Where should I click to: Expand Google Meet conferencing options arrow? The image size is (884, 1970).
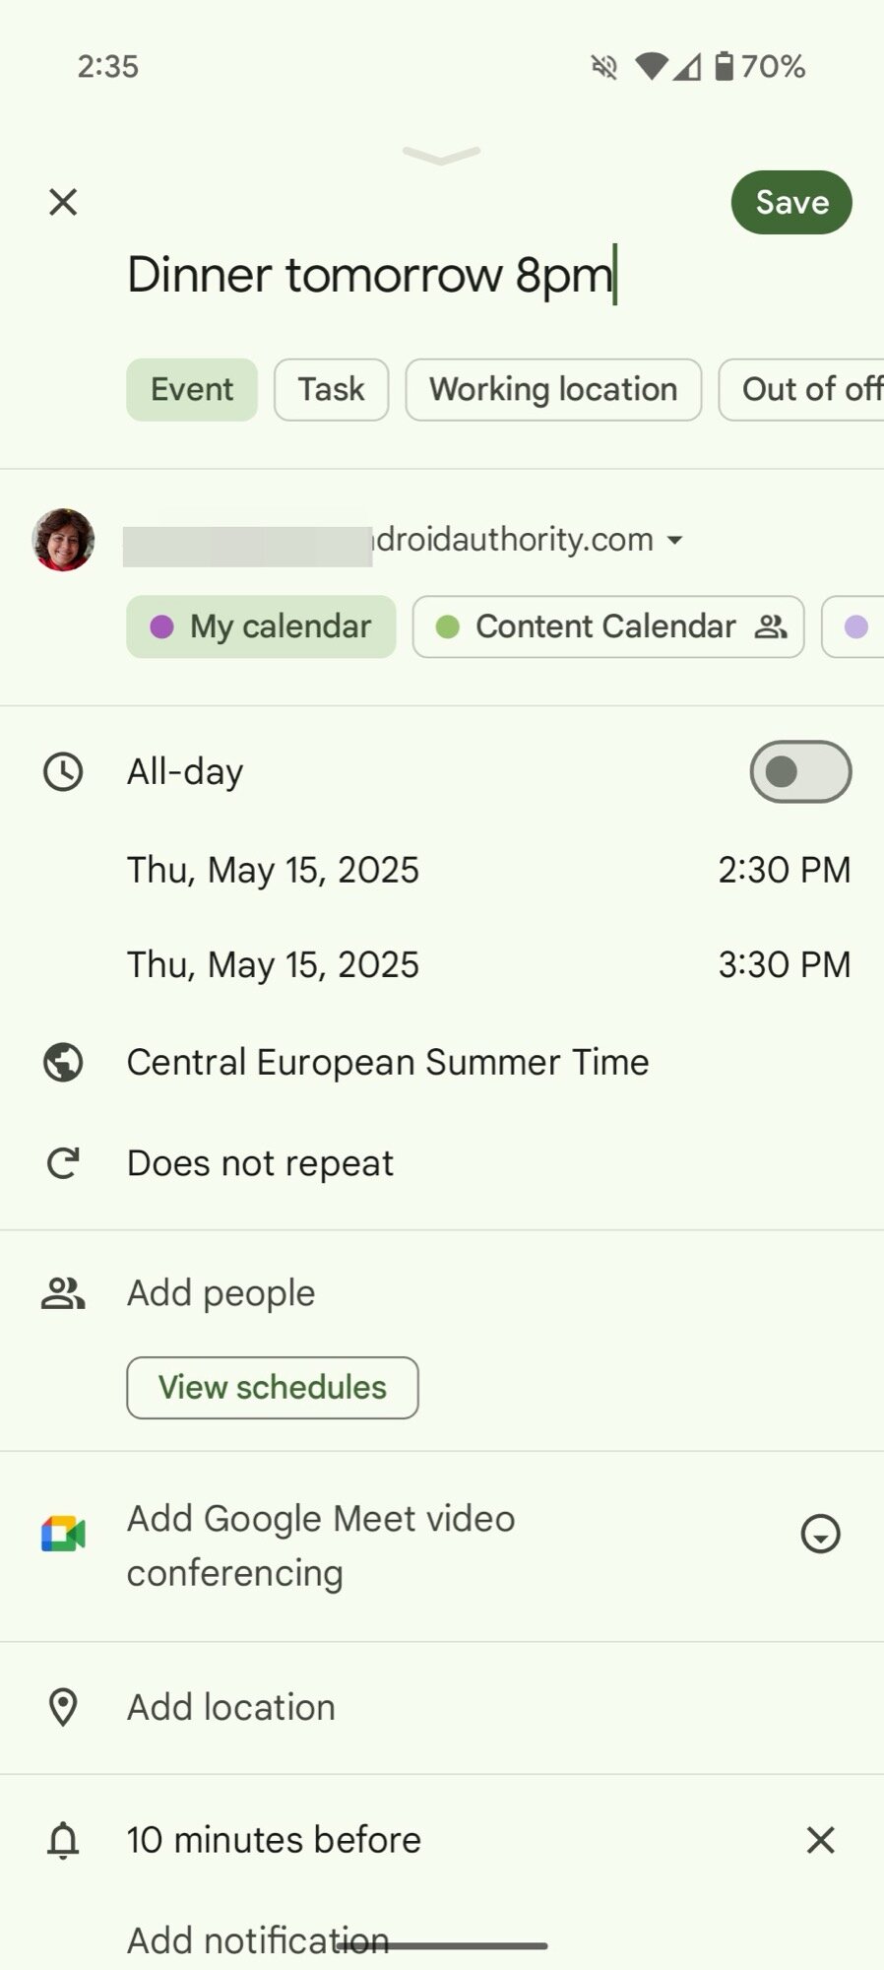point(820,1534)
